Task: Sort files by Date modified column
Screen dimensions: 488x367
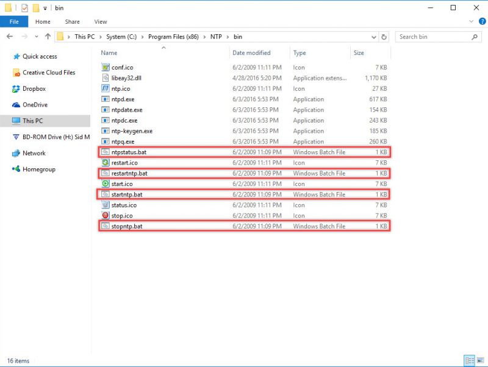Action: point(251,52)
